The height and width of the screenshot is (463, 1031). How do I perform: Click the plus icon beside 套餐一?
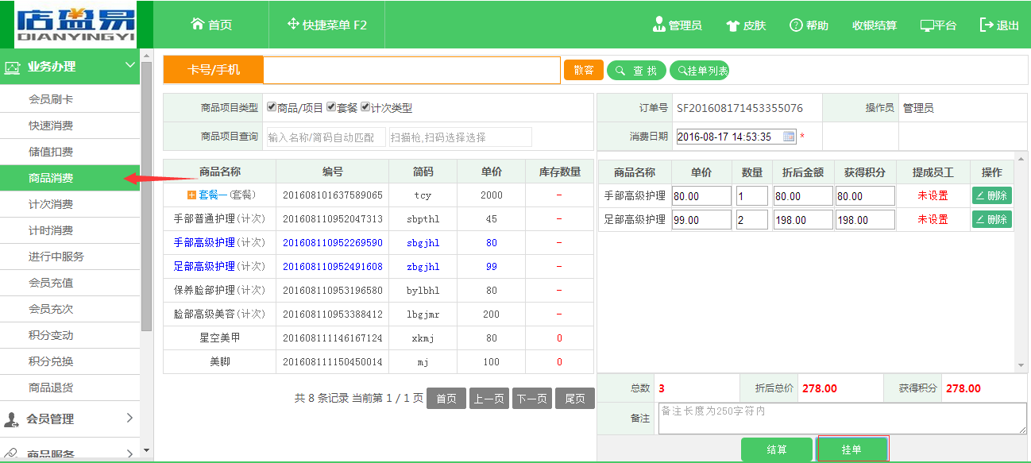191,195
